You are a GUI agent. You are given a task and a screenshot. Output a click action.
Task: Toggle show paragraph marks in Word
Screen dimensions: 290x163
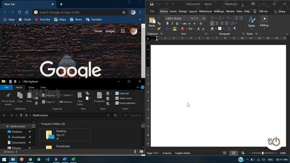click(x=235, y=29)
